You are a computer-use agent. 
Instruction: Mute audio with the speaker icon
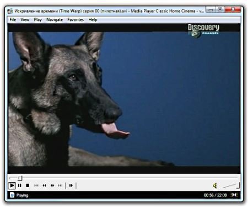click(x=215, y=185)
